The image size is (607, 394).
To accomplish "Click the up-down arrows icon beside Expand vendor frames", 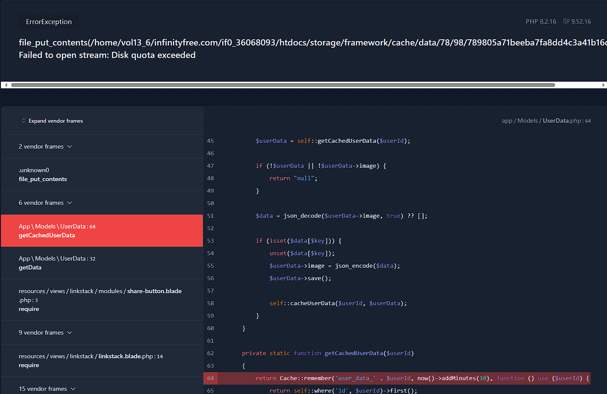I will click(x=24, y=121).
